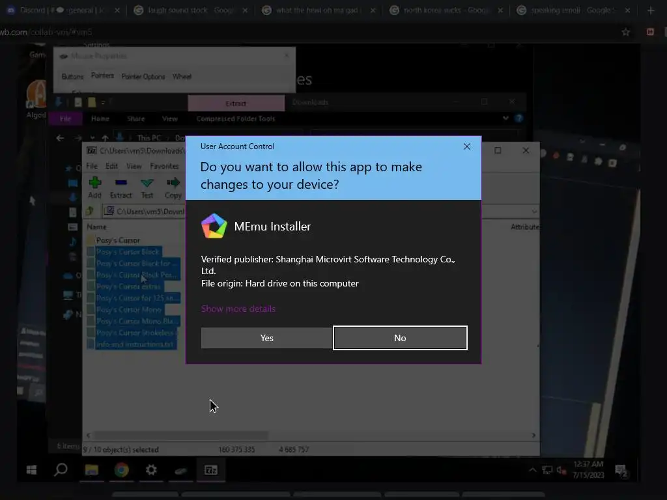Click This PC in the Explorer breadcrumb

tap(149, 138)
